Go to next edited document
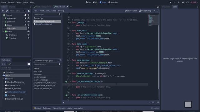 [x=158, y=11]
